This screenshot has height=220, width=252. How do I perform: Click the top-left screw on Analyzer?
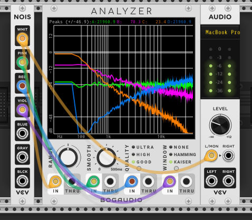point(54,8)
